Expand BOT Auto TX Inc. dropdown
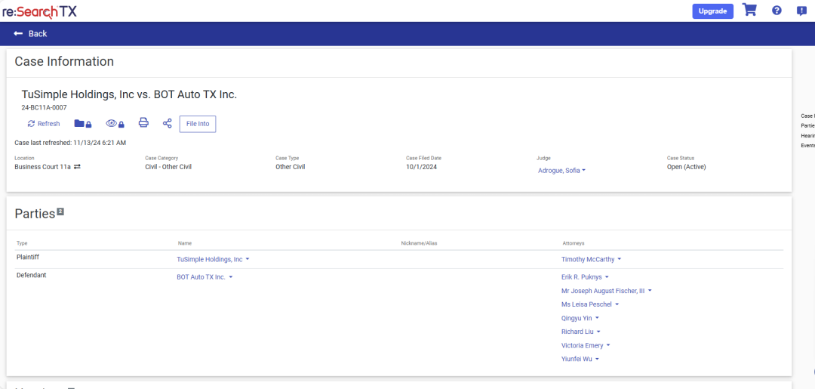The width and height of the screenshot is (815, 389). point(205,277)
